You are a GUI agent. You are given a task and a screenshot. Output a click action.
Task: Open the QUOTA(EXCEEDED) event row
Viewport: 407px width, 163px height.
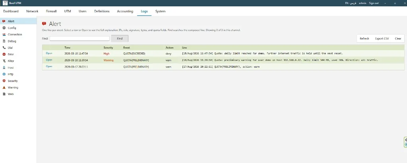pyautogui.click(x=49, y=53)
